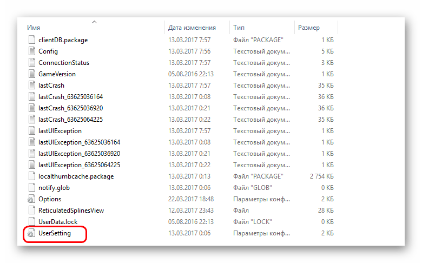Click icon of lastCrash_63625036164

(32, 96)
